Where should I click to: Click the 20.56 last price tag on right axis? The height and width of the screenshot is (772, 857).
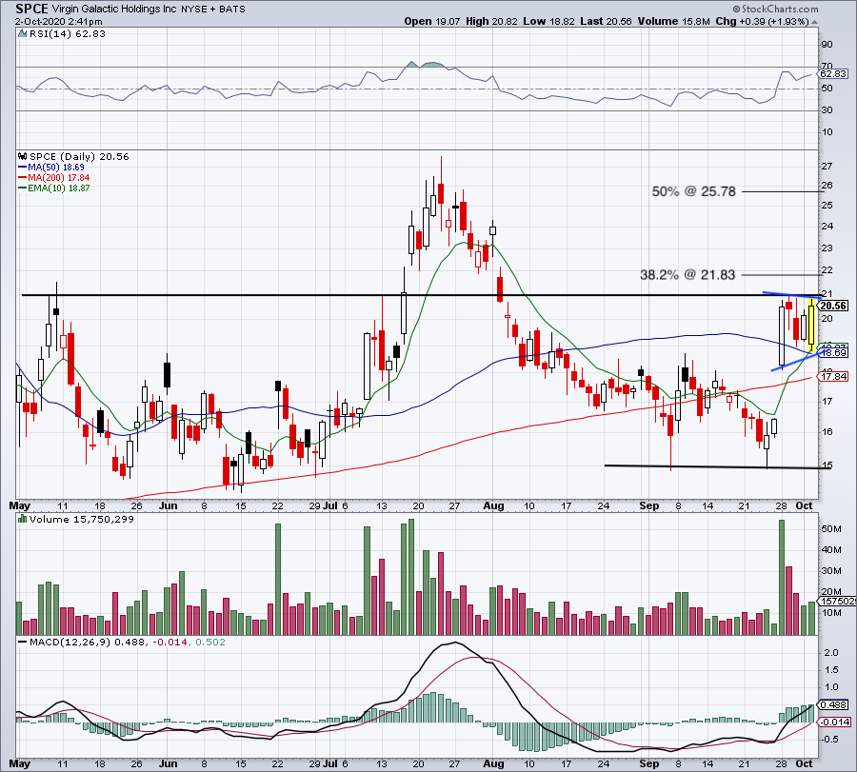(x=833, y=306)
